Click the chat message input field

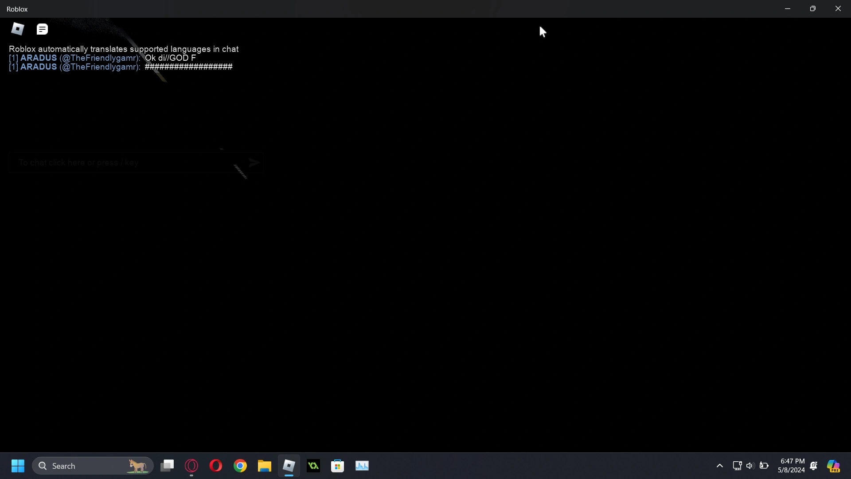click(x=124, y=163)
